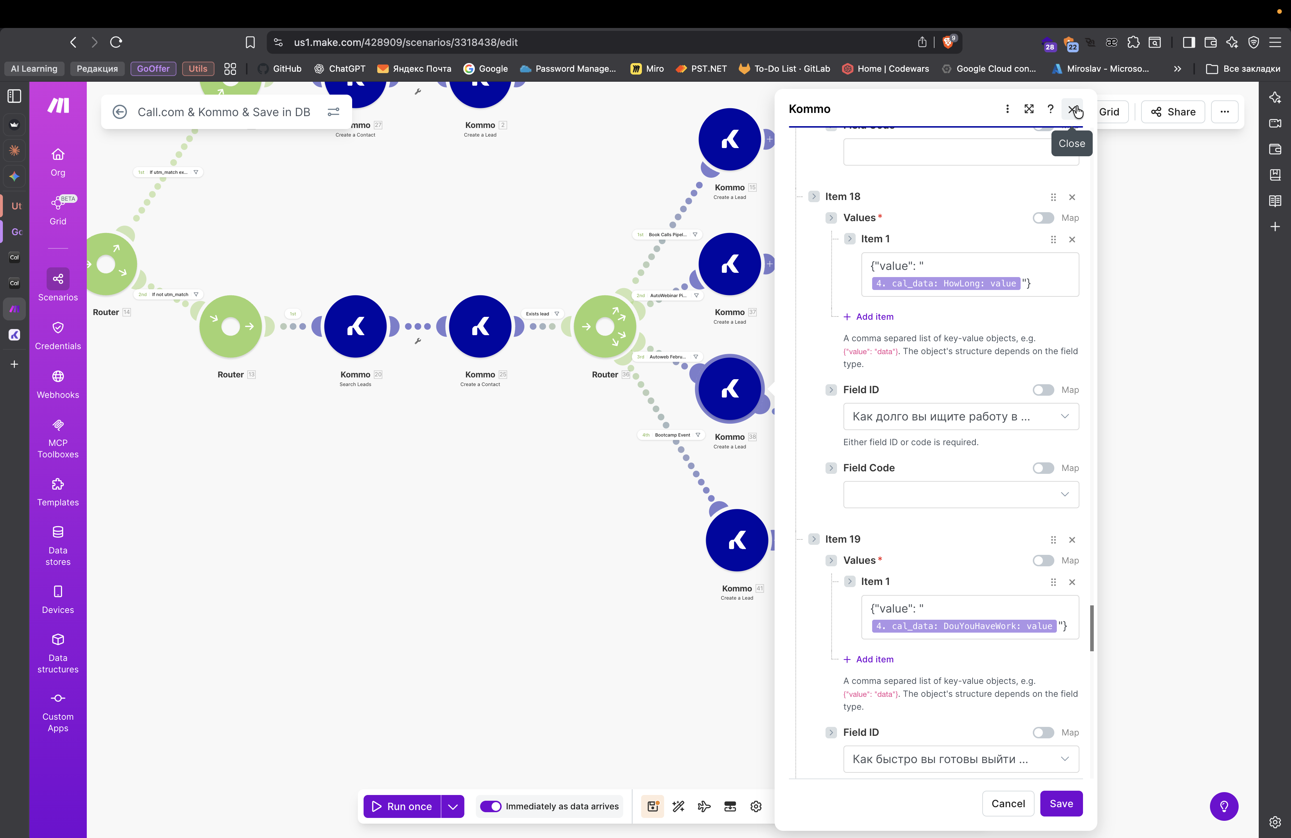Enable Map toggle for Field Code
1291x838 pixels.
[1042, 468]
